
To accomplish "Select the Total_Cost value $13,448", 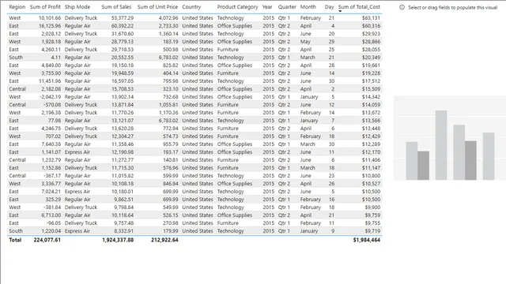I will tap(371, 129).
